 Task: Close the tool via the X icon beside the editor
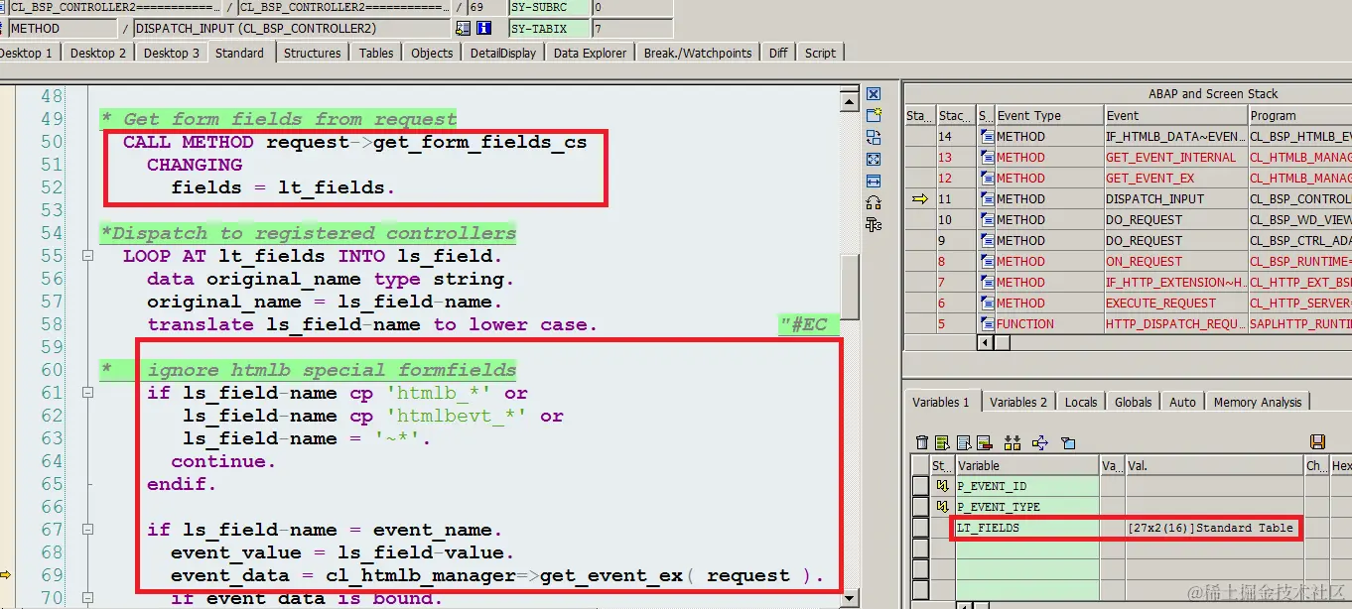click(874, 94)
